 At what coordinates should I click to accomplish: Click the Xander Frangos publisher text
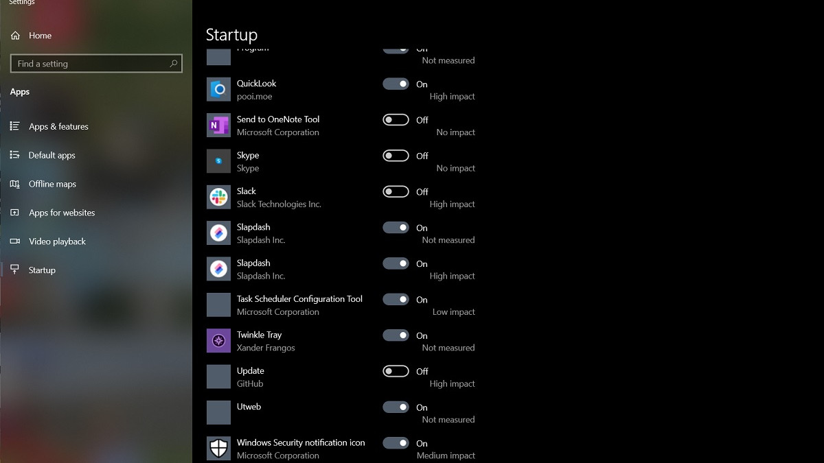click(266, 348)
